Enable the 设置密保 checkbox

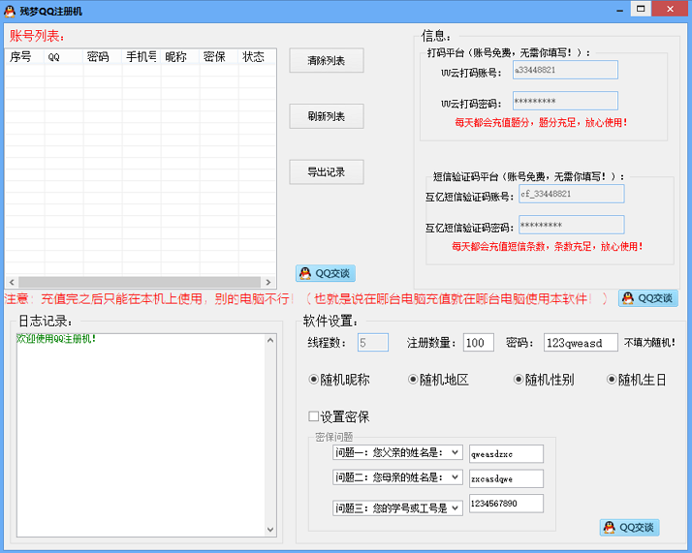pos(339,416)
